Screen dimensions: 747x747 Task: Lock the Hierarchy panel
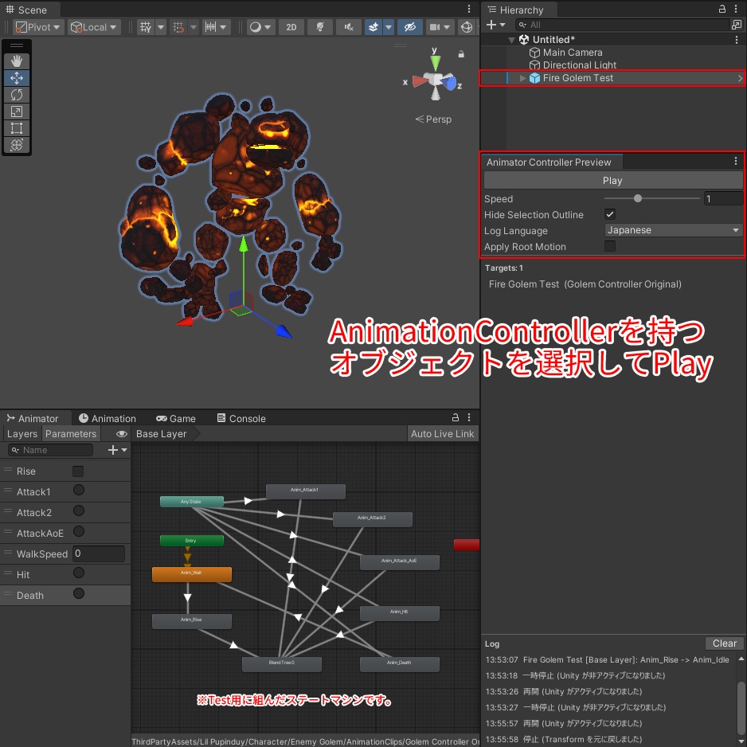pyautogui.click(x=722, y=9)
